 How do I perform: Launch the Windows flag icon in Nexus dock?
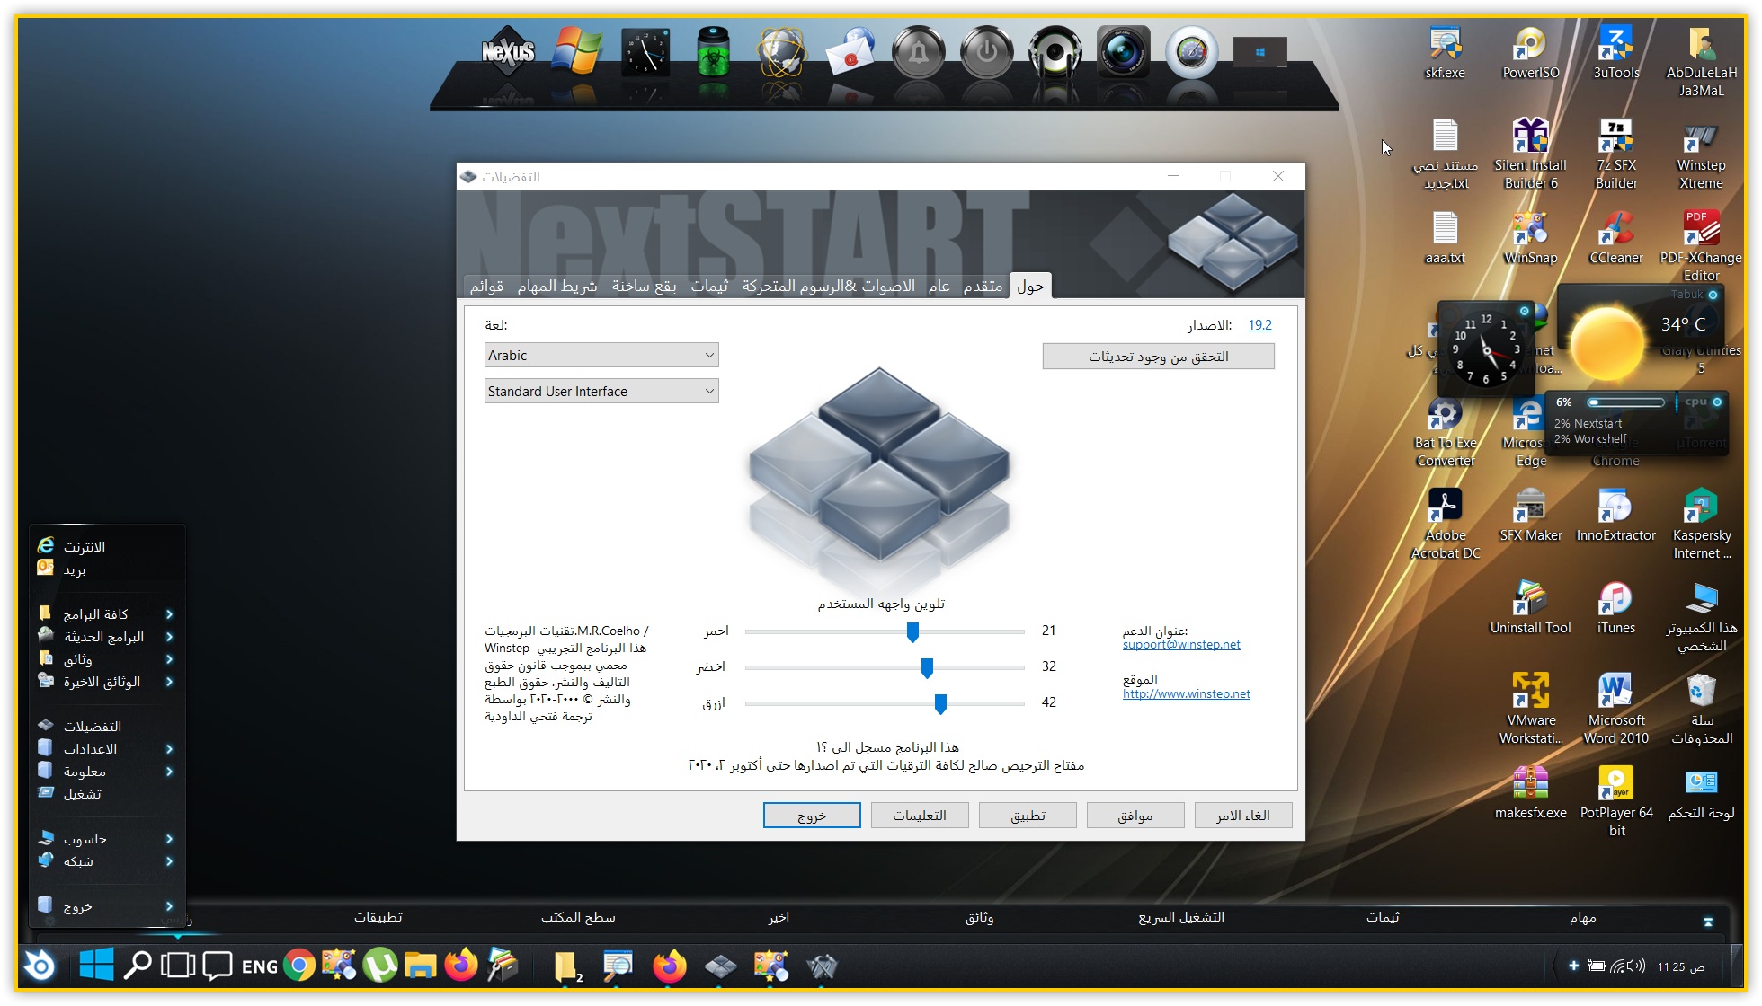pos(577,50)
